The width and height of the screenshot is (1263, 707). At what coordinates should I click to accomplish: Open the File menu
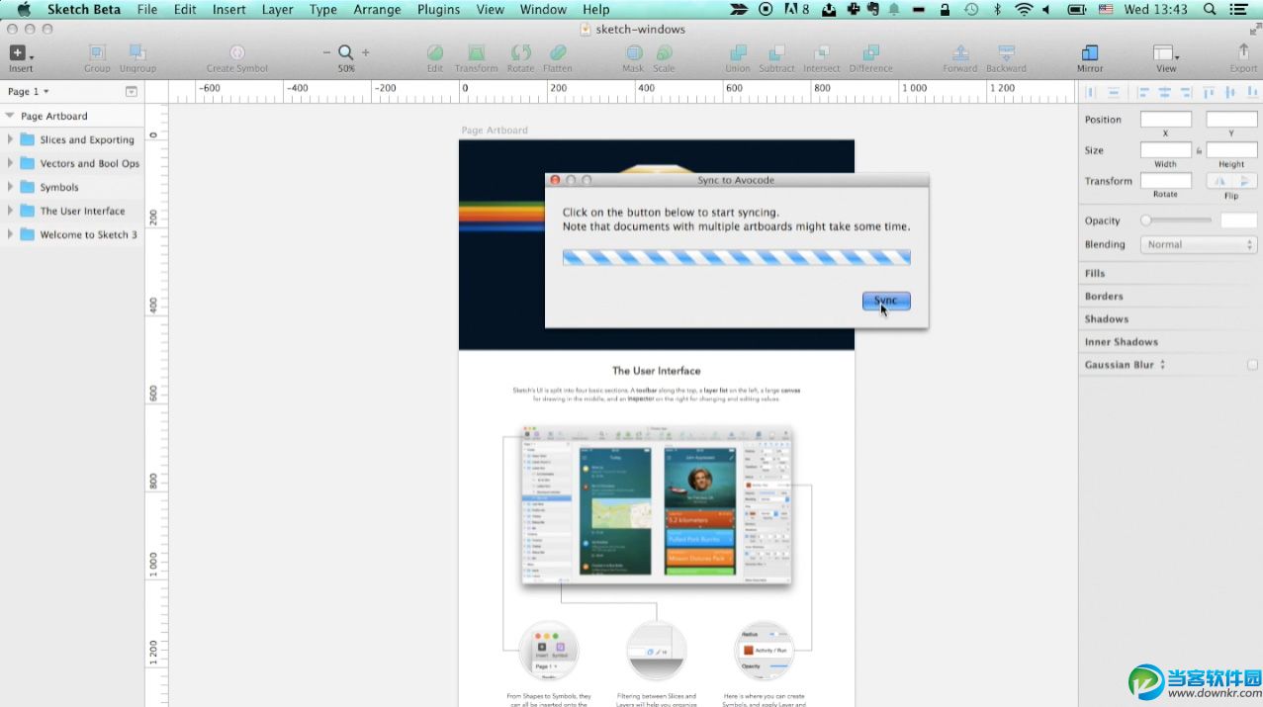(147, 9)
